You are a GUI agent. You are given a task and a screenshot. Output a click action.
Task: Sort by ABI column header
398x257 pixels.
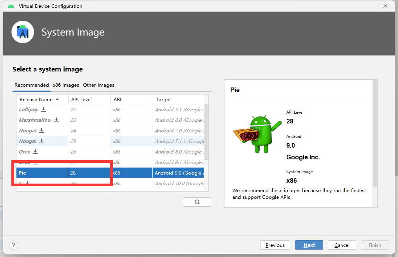[x=132, y=100]
